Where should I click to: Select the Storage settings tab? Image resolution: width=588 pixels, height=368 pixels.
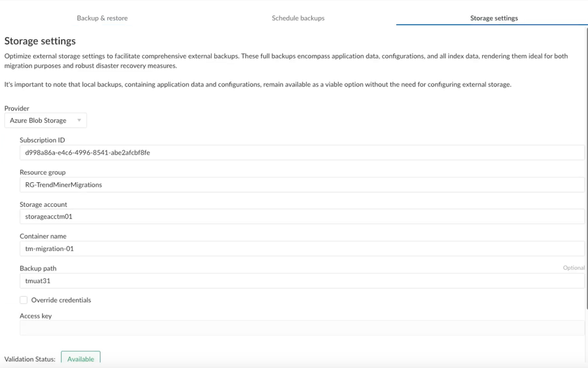click(x=493, y=18)
